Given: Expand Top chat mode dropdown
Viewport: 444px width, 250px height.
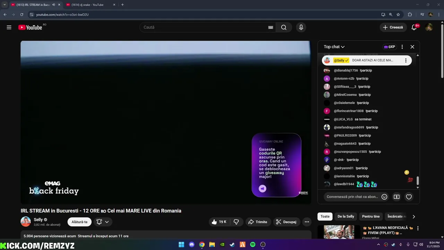Looking at the screenshot, I should (x=334, y=47).
